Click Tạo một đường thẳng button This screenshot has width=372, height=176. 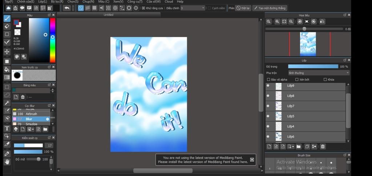coord(270,8)
